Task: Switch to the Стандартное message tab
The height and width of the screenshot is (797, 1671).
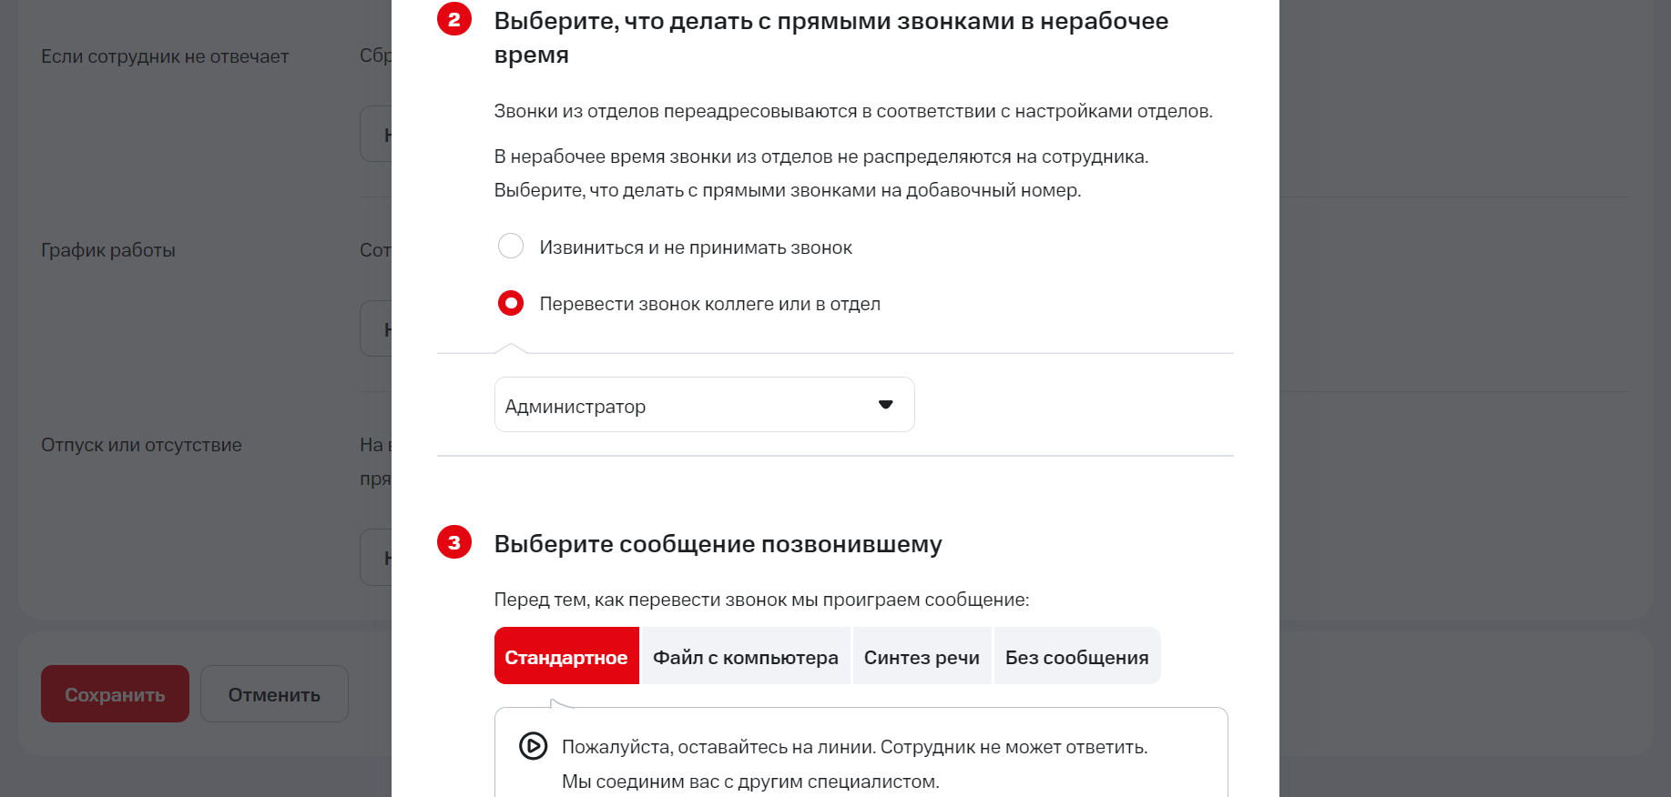Action: pyautogui.click(x=566, y=657)
